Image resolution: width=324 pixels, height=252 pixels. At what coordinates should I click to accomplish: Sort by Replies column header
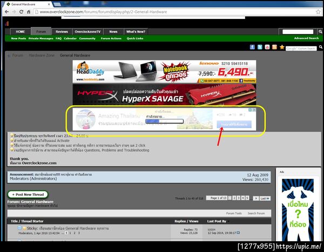coord(180,221)
